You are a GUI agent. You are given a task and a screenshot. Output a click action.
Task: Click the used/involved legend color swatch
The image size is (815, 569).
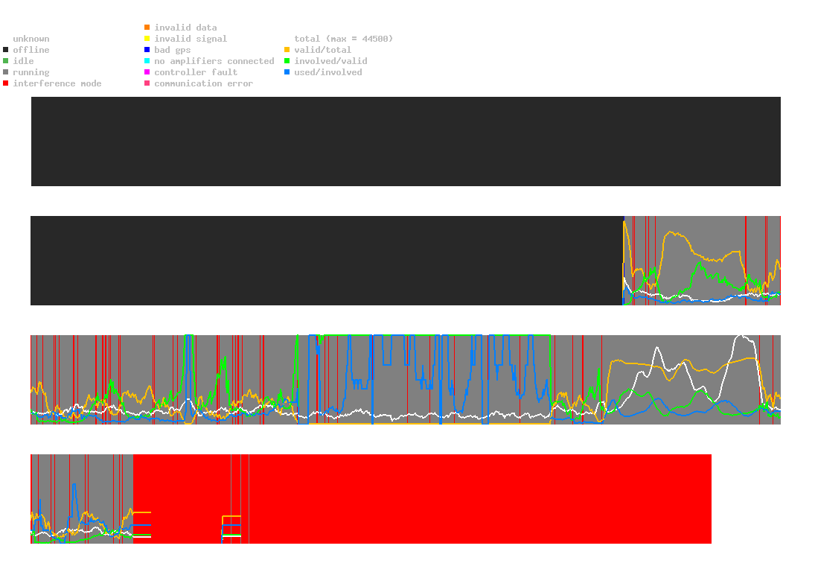[x=287, y=72]
